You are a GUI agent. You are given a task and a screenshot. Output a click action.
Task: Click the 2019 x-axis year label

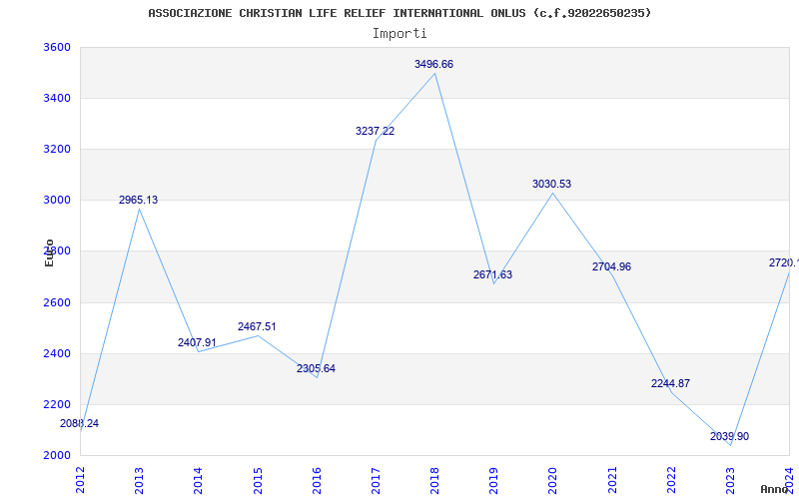point(493,480)
